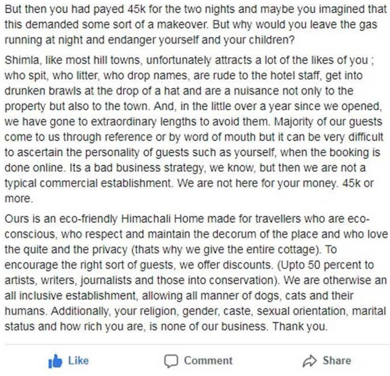Click the curved arrow Share icon
Viewport: 390px width, 376px height.
tap(310, 361)
